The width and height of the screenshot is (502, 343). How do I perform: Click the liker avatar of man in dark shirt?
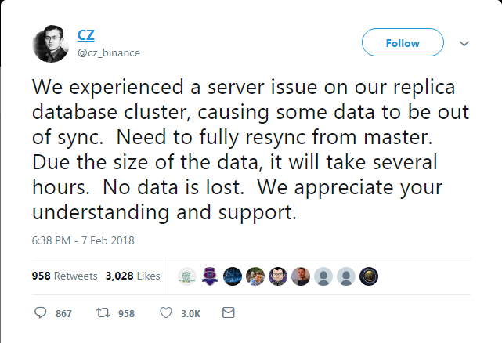pos(300,276)
